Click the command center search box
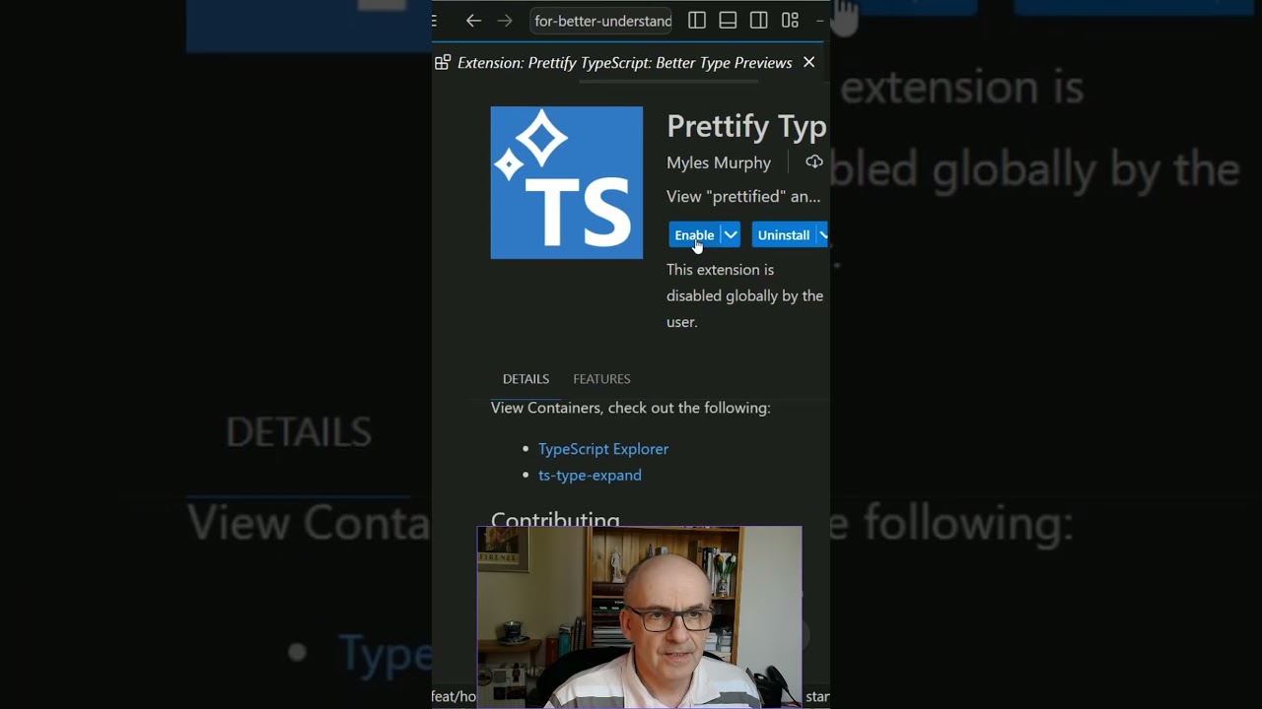 [x=601, y=21]
